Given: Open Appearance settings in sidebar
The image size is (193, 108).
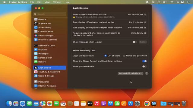Looking at the screenshot, I should pos(49,23).
